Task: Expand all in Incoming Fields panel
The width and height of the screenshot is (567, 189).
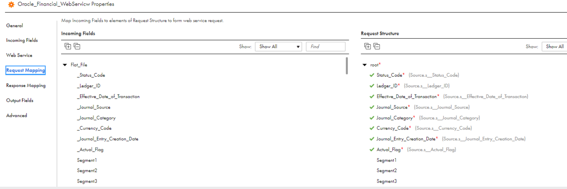Action: [68, 46]
